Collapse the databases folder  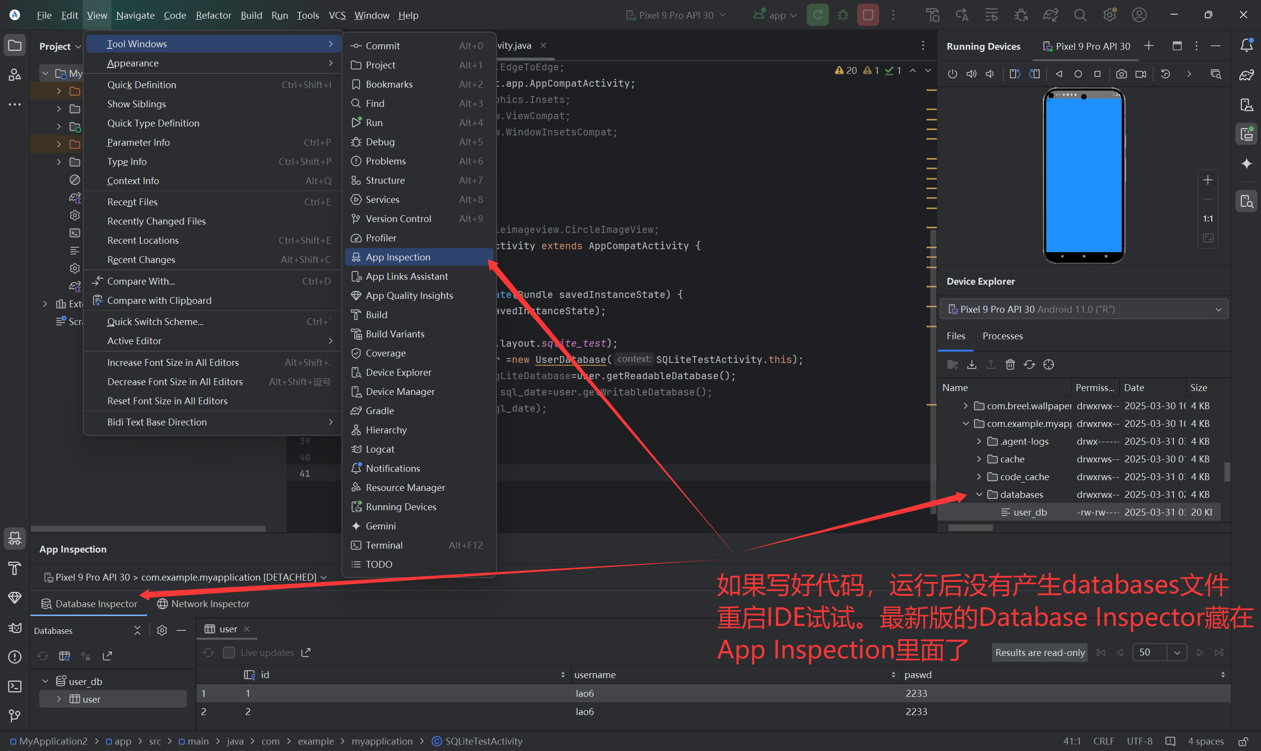tap(979, 494)
